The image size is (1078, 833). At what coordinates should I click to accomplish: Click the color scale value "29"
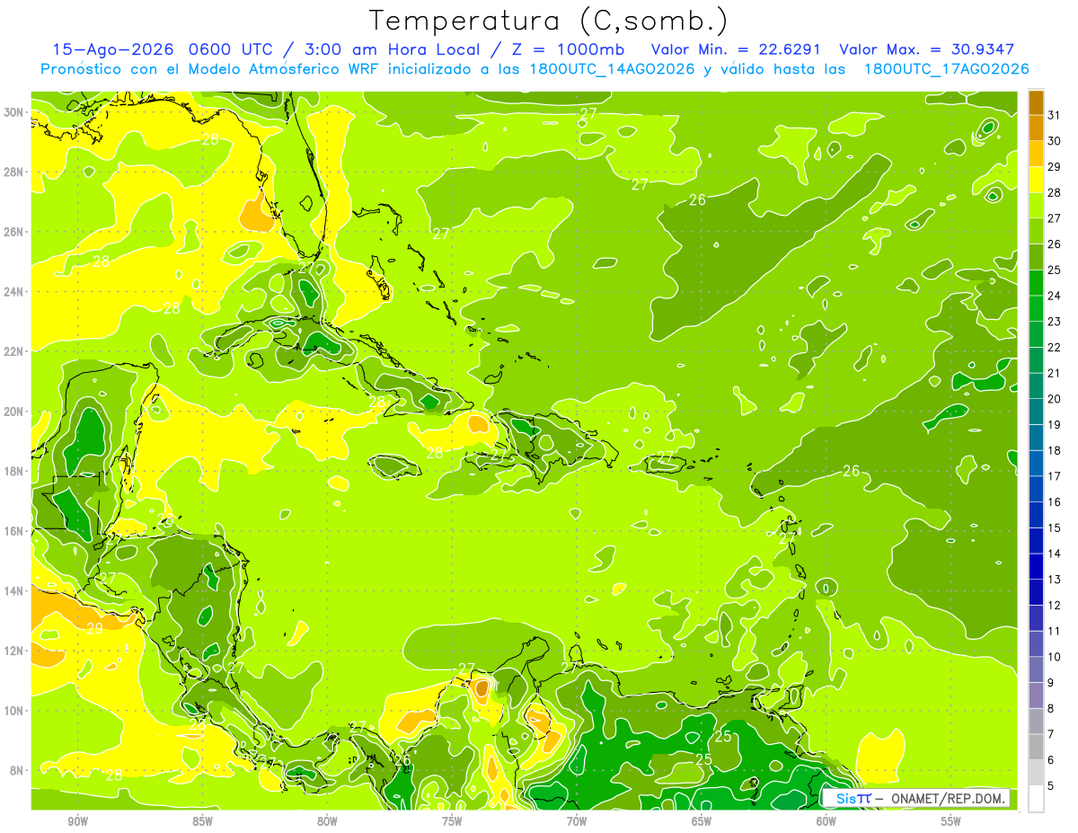click(1055, 167)
